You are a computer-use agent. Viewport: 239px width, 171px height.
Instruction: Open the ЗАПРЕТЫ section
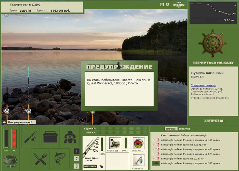(x=214, y=121)
